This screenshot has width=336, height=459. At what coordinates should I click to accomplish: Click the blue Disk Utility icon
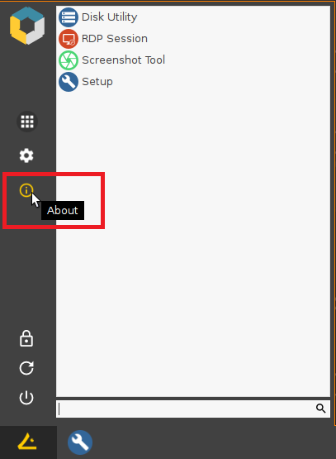[69, 17]
